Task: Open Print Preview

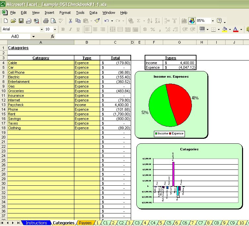Action: 53,21
